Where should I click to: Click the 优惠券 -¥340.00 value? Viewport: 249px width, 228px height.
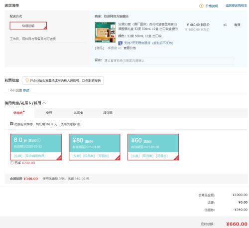[241, 210]
